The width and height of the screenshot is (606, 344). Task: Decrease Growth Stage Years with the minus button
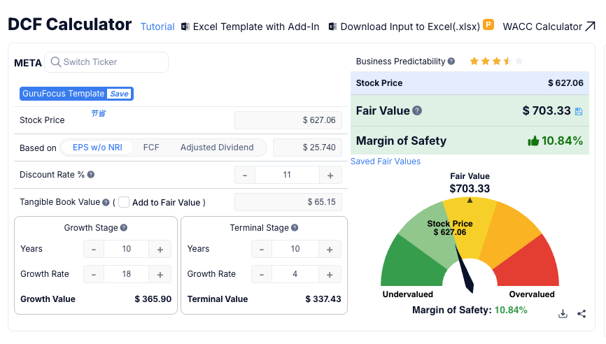[x=94, y=250]
